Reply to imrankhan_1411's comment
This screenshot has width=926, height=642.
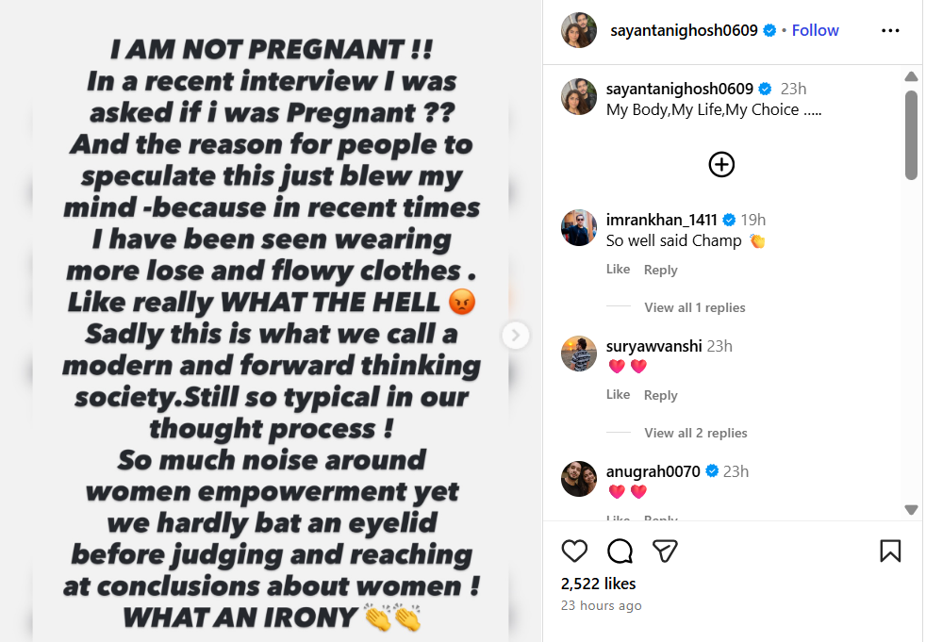(x=660, y=270)
